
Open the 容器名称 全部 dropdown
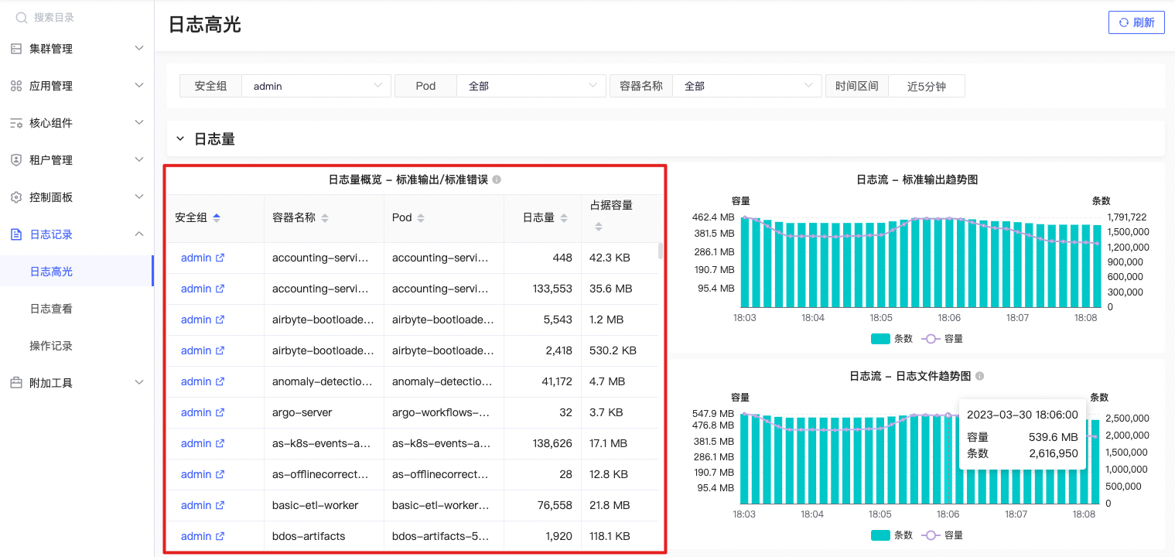[x=747, y=86]
